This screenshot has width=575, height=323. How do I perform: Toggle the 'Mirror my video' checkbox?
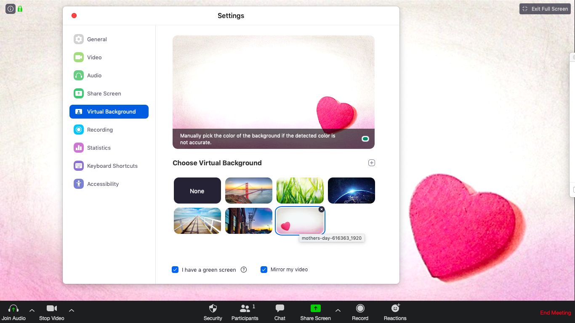tap(264, 270)
